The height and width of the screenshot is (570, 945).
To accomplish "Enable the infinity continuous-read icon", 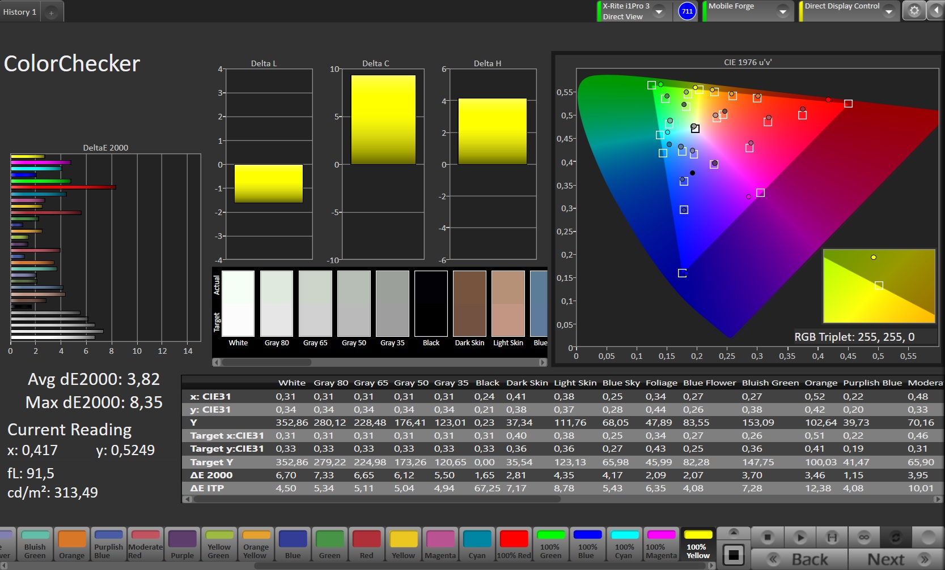I will pyautogui.click(x=864, y=537).
